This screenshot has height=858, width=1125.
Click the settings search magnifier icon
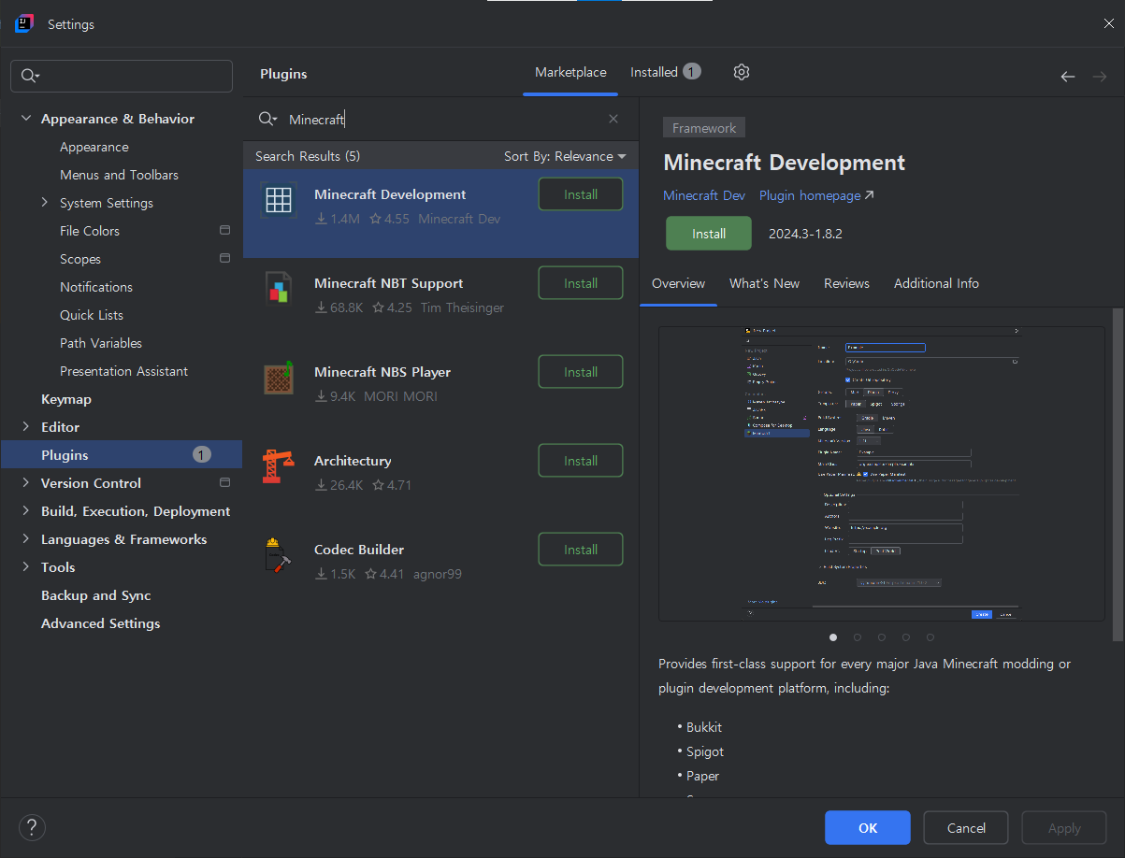pyautogui.click(x=31, y=76)
